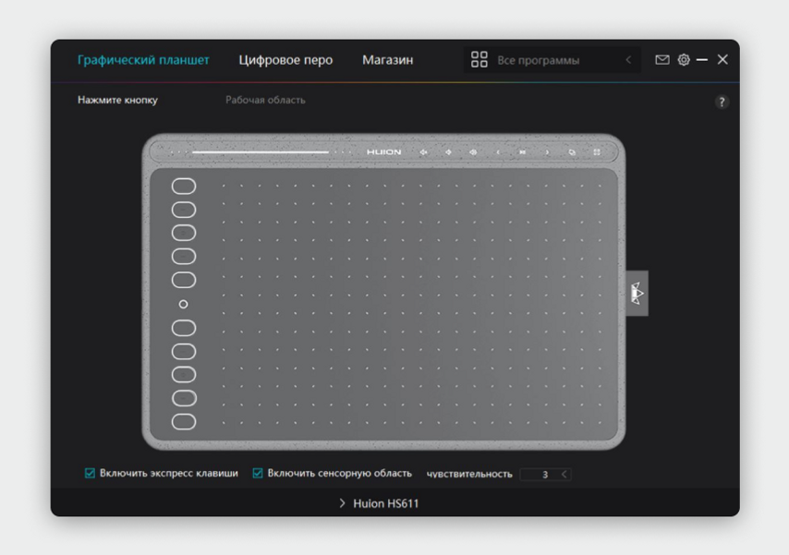Click the speaker icon nearest the HUION logo

[x=424, y=152]
